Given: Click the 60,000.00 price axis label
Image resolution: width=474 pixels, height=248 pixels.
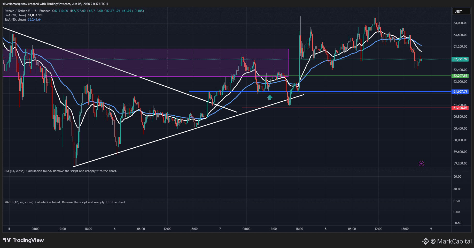Looking at the screenshot, I should pyautogui.click(x=460, y=140).
